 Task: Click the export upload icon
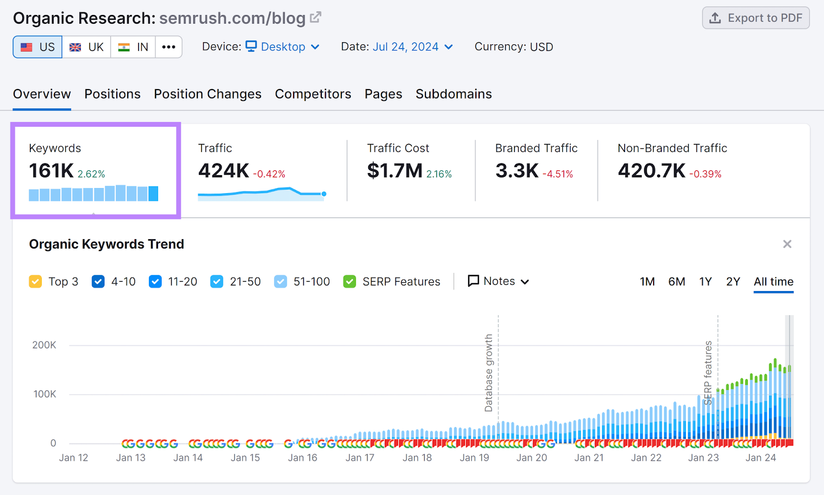coord(715,18)
